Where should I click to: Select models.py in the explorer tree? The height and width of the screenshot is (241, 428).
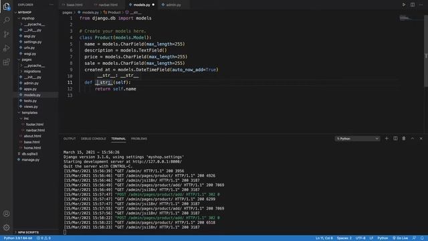point(32,95)
